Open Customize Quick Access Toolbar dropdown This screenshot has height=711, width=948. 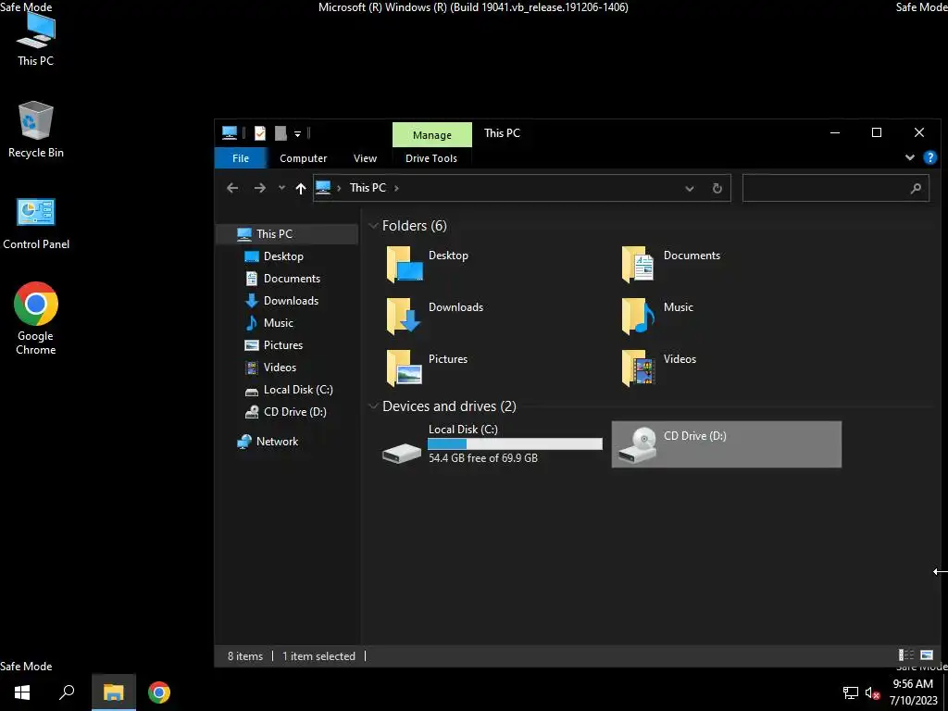(297, 133)
